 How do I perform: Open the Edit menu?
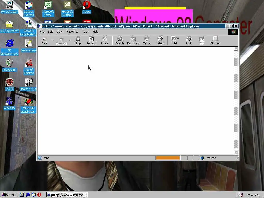coord(50,32)
